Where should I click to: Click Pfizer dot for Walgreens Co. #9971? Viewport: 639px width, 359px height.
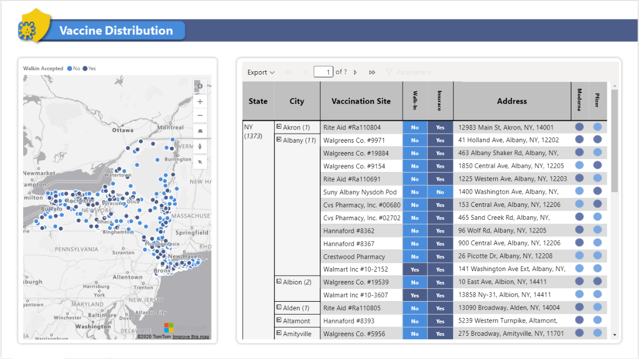coord(598,140)
